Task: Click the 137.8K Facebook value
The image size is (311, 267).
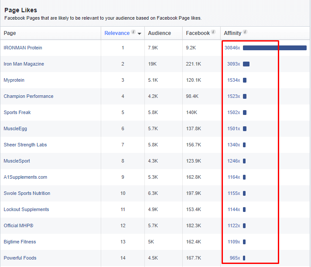Action: (193, 128)
